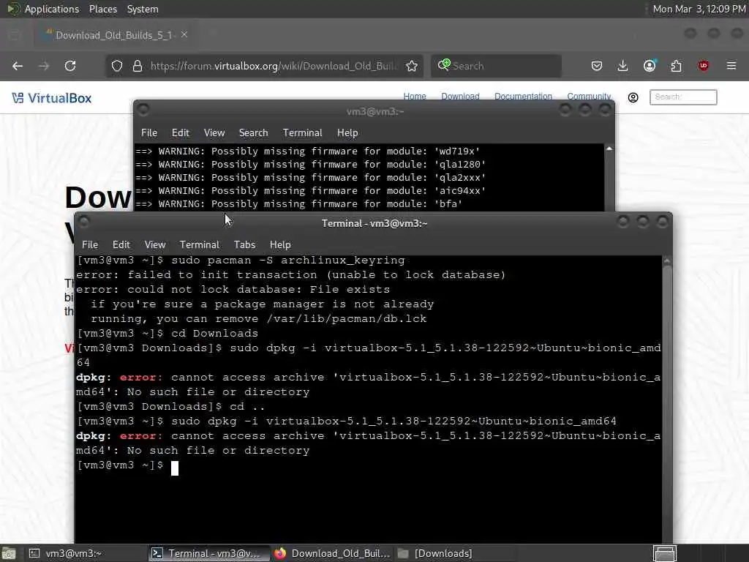Close the Download_Old_Builds_5_1 tab

[184, 34]
